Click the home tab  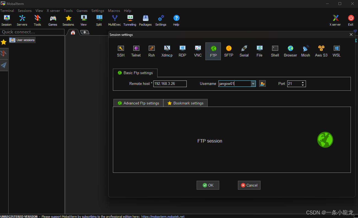coord(73,32)
